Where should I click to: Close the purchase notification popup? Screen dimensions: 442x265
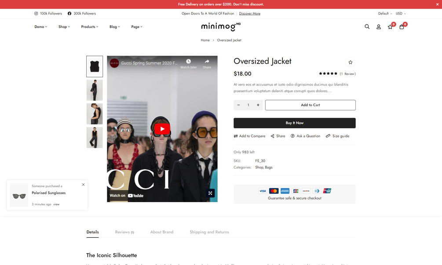tap(83, 185)
